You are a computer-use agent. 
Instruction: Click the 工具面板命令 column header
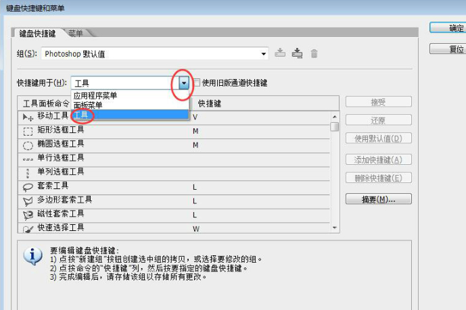[46, 103]
